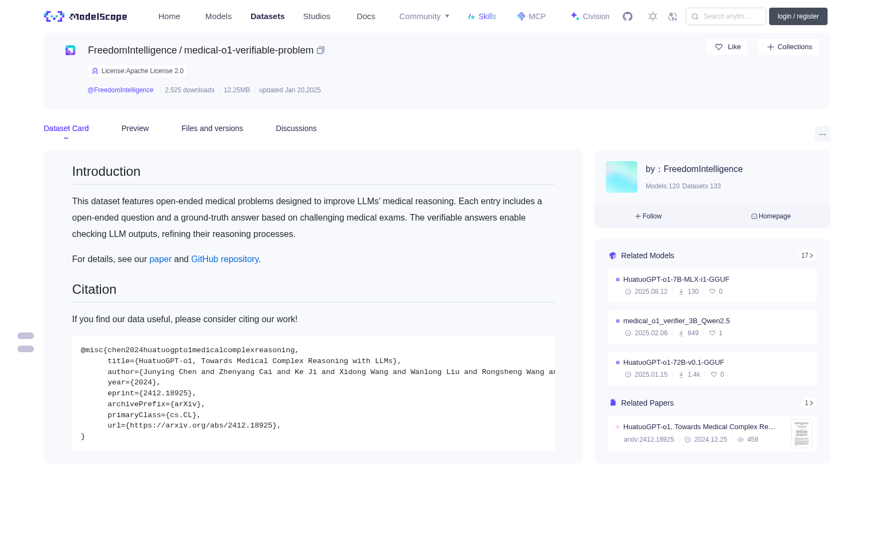Open the paper link in Introduction
The image size is (874, 546).
pyautogui.click(x=160, y=259)
